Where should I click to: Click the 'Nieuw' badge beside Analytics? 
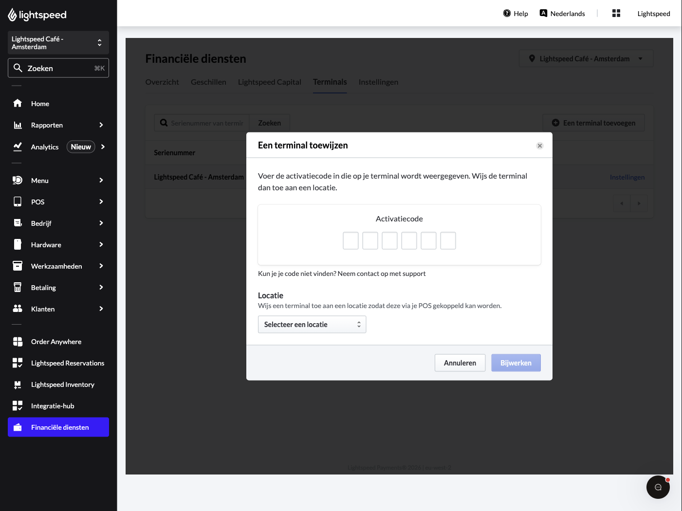coord(81,147)
